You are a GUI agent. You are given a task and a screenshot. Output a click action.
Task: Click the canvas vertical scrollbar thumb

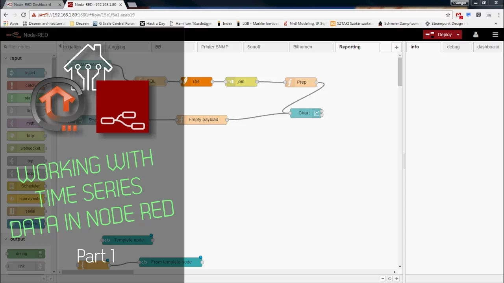(x=400, y=72)
